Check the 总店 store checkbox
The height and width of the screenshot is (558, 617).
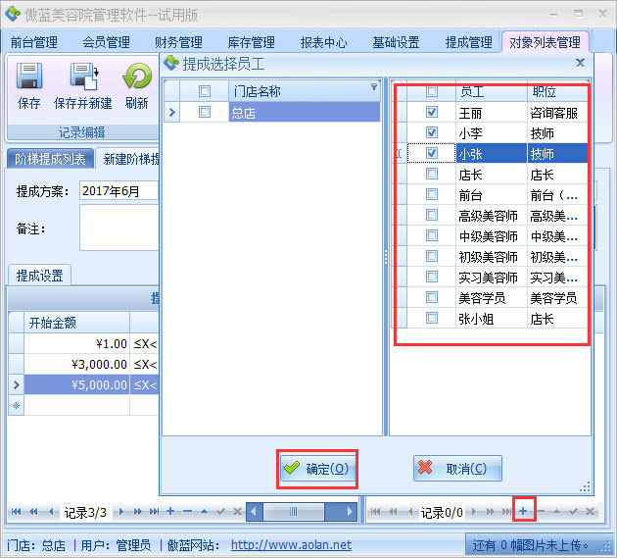pyautogui.click(x=205, y=113)
